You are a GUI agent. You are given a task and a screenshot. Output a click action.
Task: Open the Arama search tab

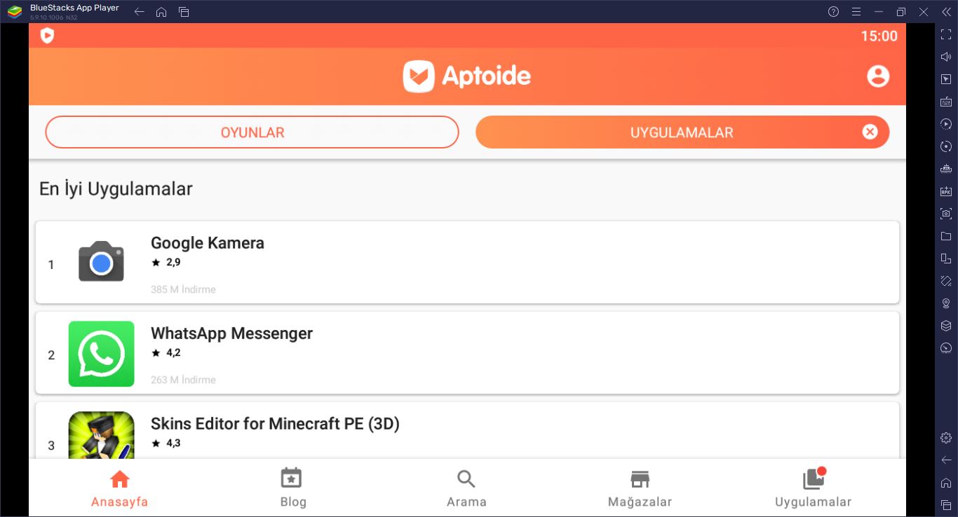(466, 488)
